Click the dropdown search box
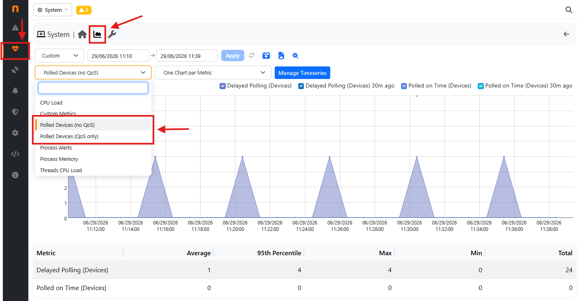This screenshot has width=579, height=301. (x=93, y=88)
